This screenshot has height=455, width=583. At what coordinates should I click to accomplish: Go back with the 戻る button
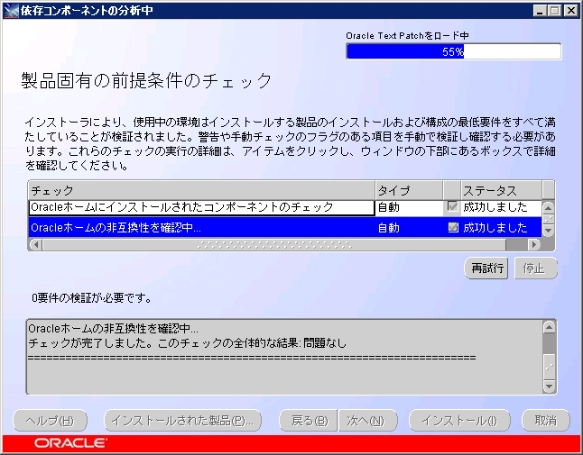pyautogui.click(x=310, y=421)
